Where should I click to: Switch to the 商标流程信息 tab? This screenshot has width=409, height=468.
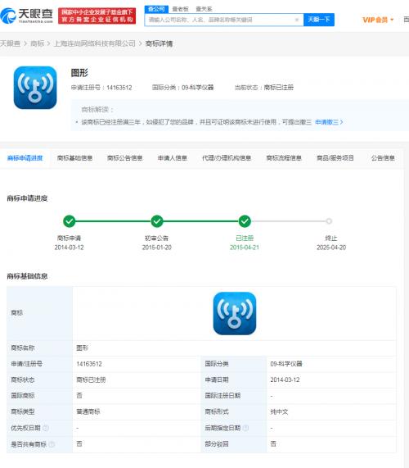(x=284, y=158)
